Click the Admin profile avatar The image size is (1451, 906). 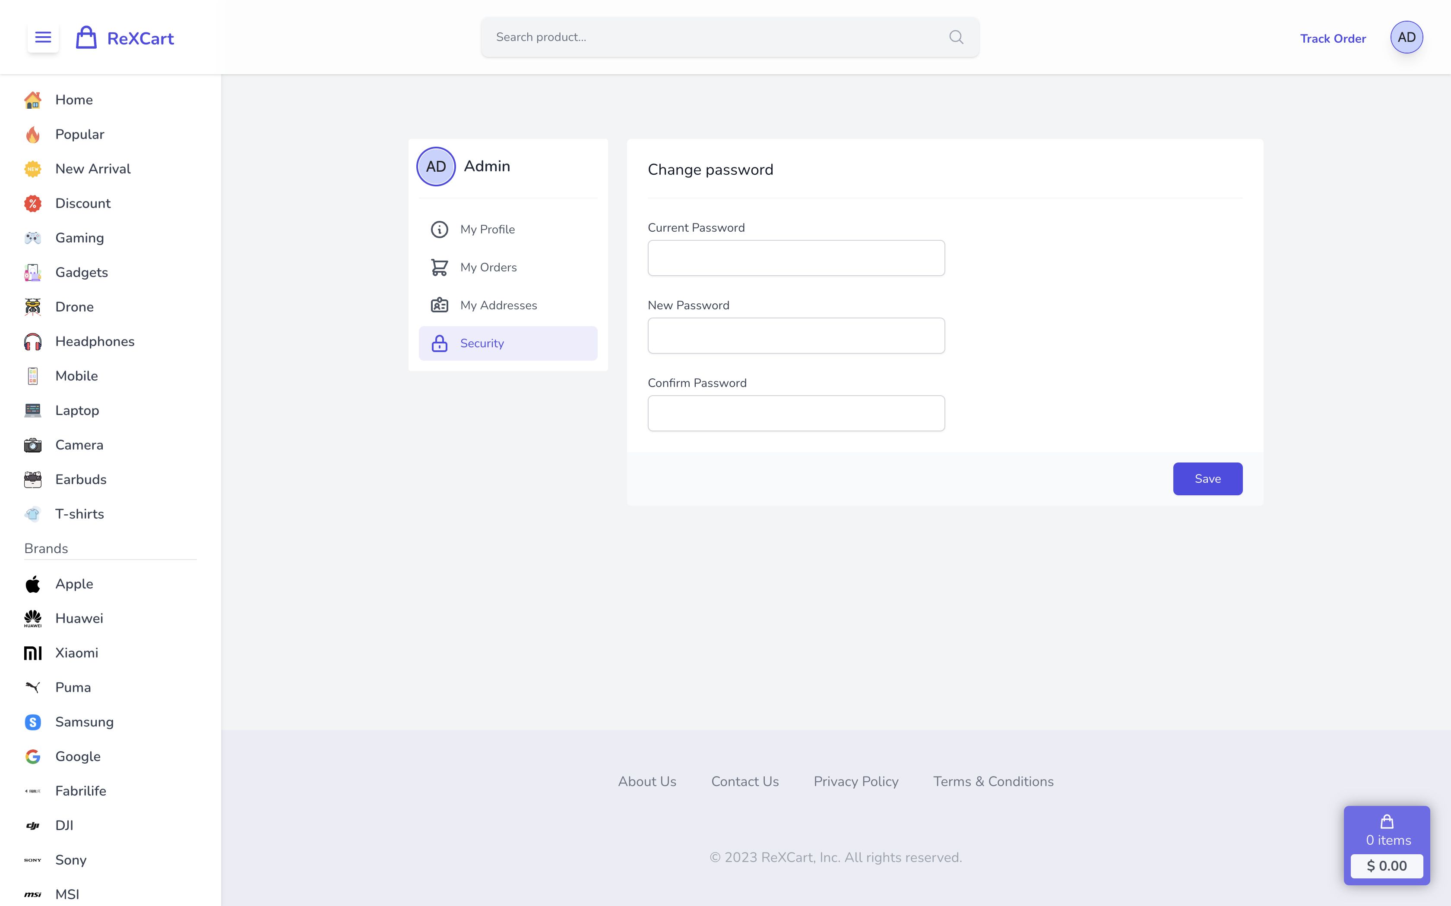click(436, 167)
